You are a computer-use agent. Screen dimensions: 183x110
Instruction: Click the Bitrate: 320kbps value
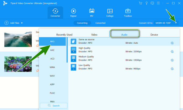pos(134,52)
